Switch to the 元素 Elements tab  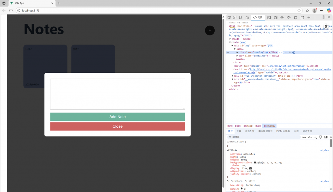(258, 18)
